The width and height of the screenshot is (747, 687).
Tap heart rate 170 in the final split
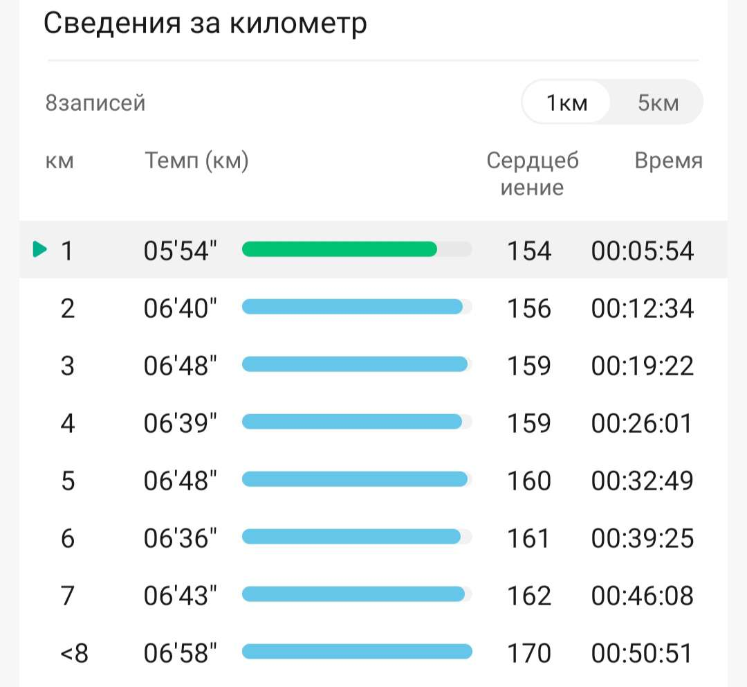[x=529, y=652]
